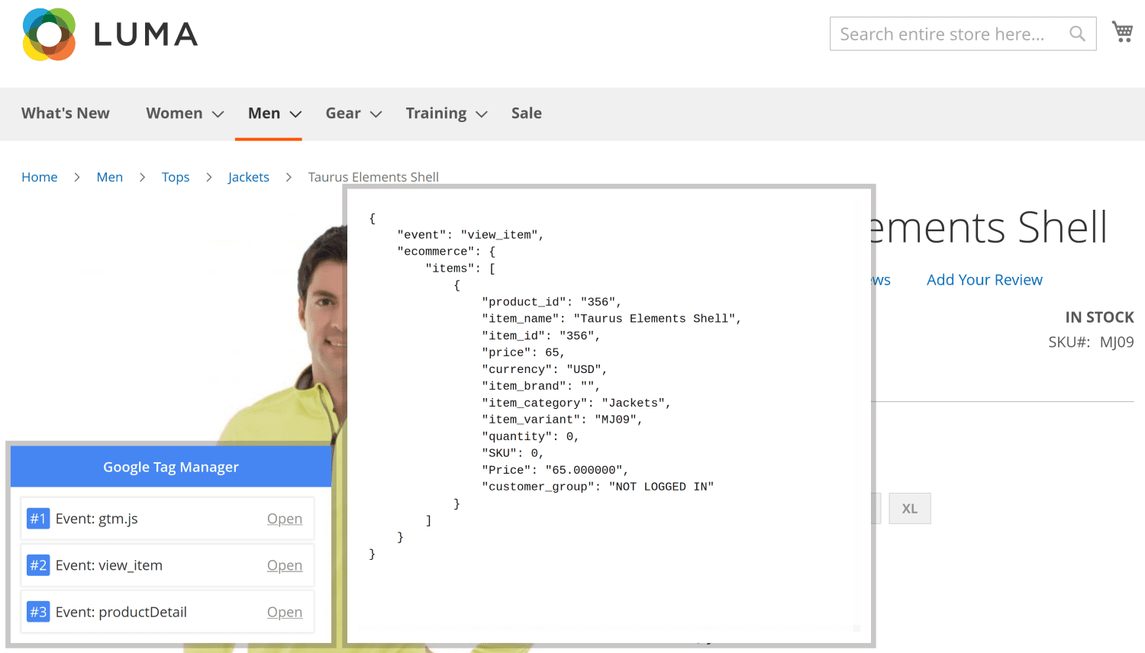Click the "currency": "USD" JSON line
Screen dimensions: 1145x653
(544, 369)
